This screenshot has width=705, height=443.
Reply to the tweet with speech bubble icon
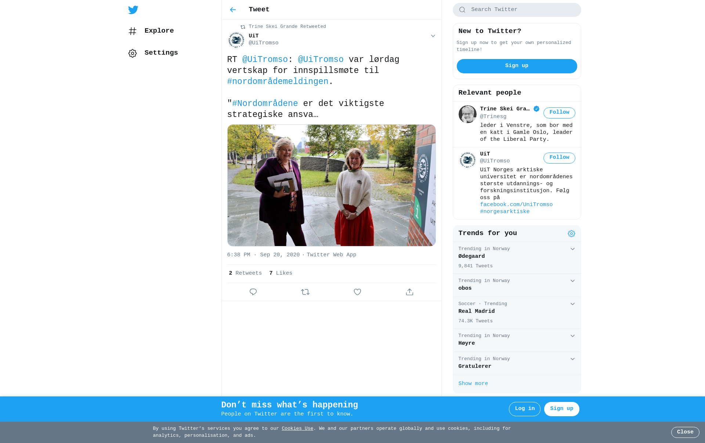click(253, 292)
